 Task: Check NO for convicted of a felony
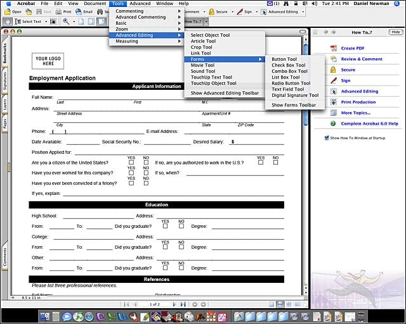click(x=146, y=183)
